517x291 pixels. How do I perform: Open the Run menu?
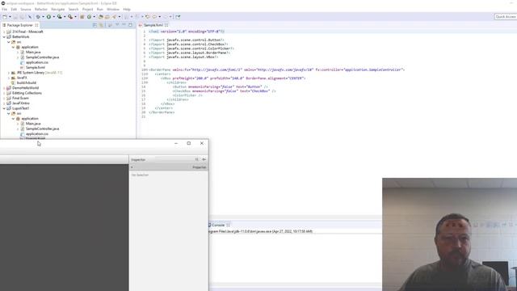100,9
